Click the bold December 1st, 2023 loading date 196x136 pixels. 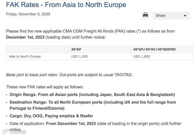25,37
